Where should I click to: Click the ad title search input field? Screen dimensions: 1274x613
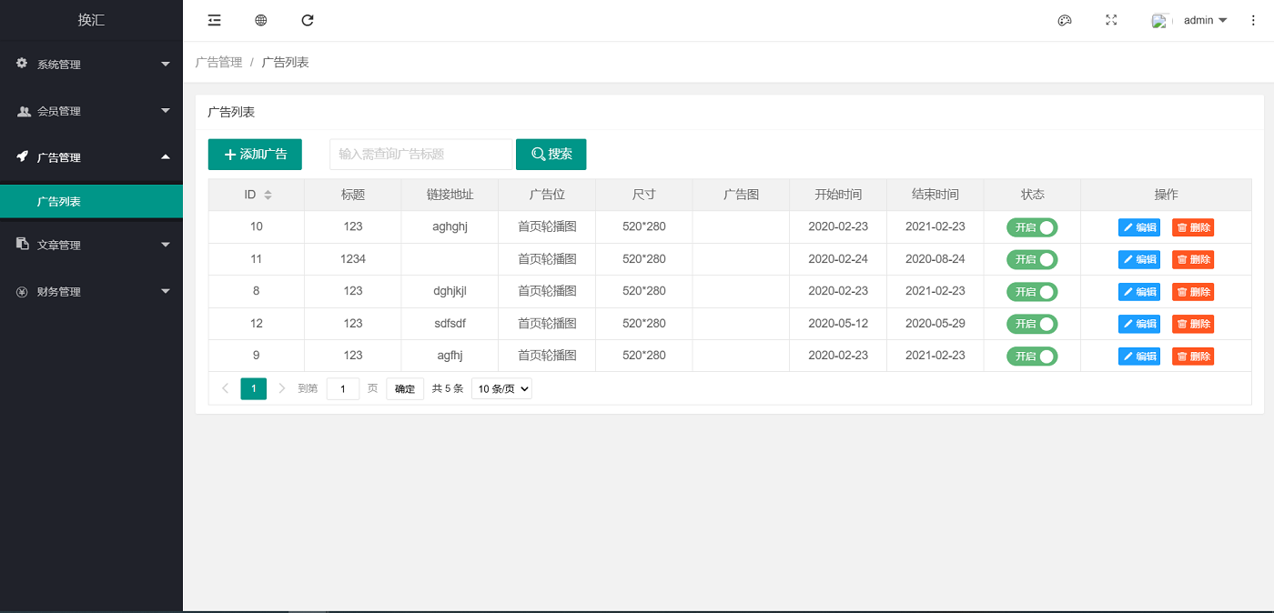[420, 155]
